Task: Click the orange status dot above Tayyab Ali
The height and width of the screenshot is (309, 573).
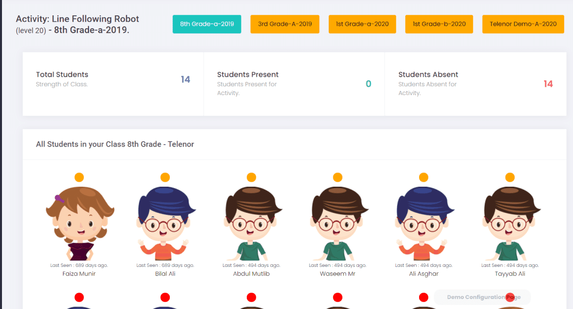Action: point(510,177)
